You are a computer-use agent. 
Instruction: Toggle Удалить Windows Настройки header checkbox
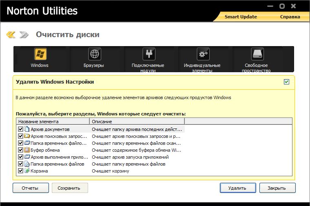[286, 82]
